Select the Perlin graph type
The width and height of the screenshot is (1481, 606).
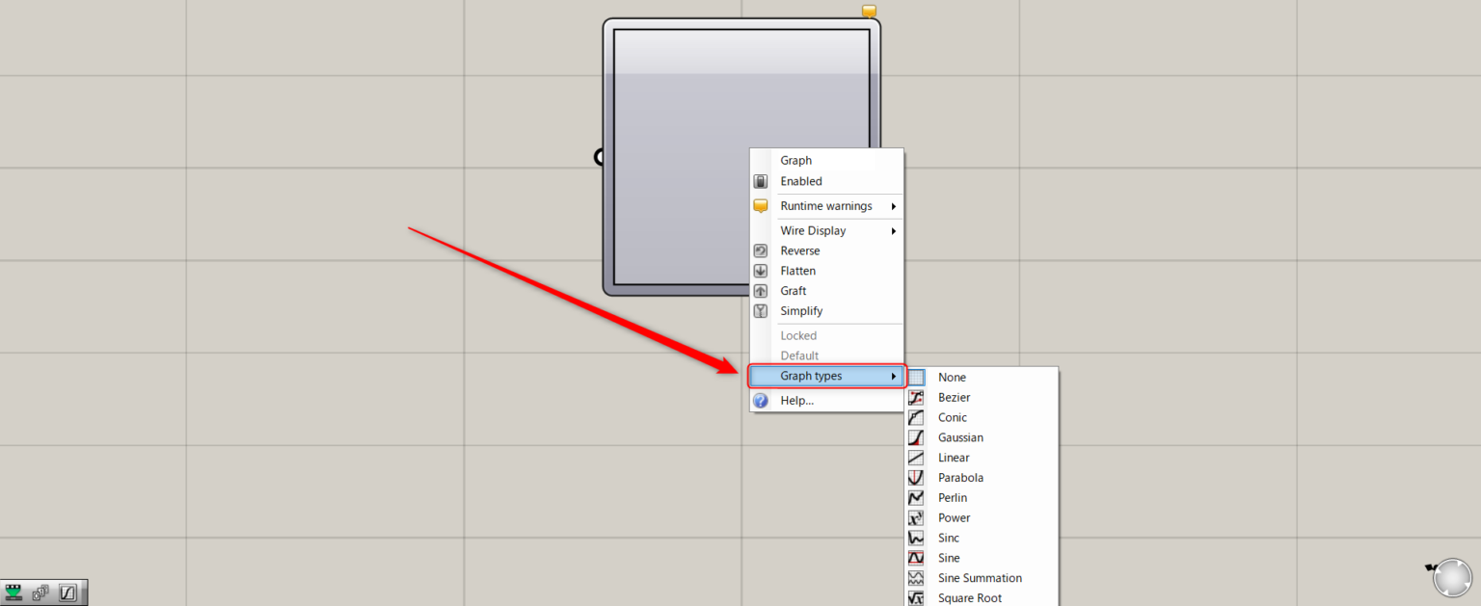pyautogui.click(x=952, y=498)
